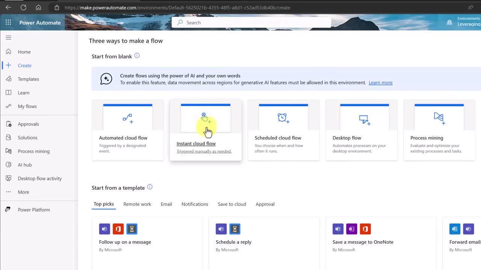Click inside the Search box
This screenshot has height=270, width=481.
point(251,22)
